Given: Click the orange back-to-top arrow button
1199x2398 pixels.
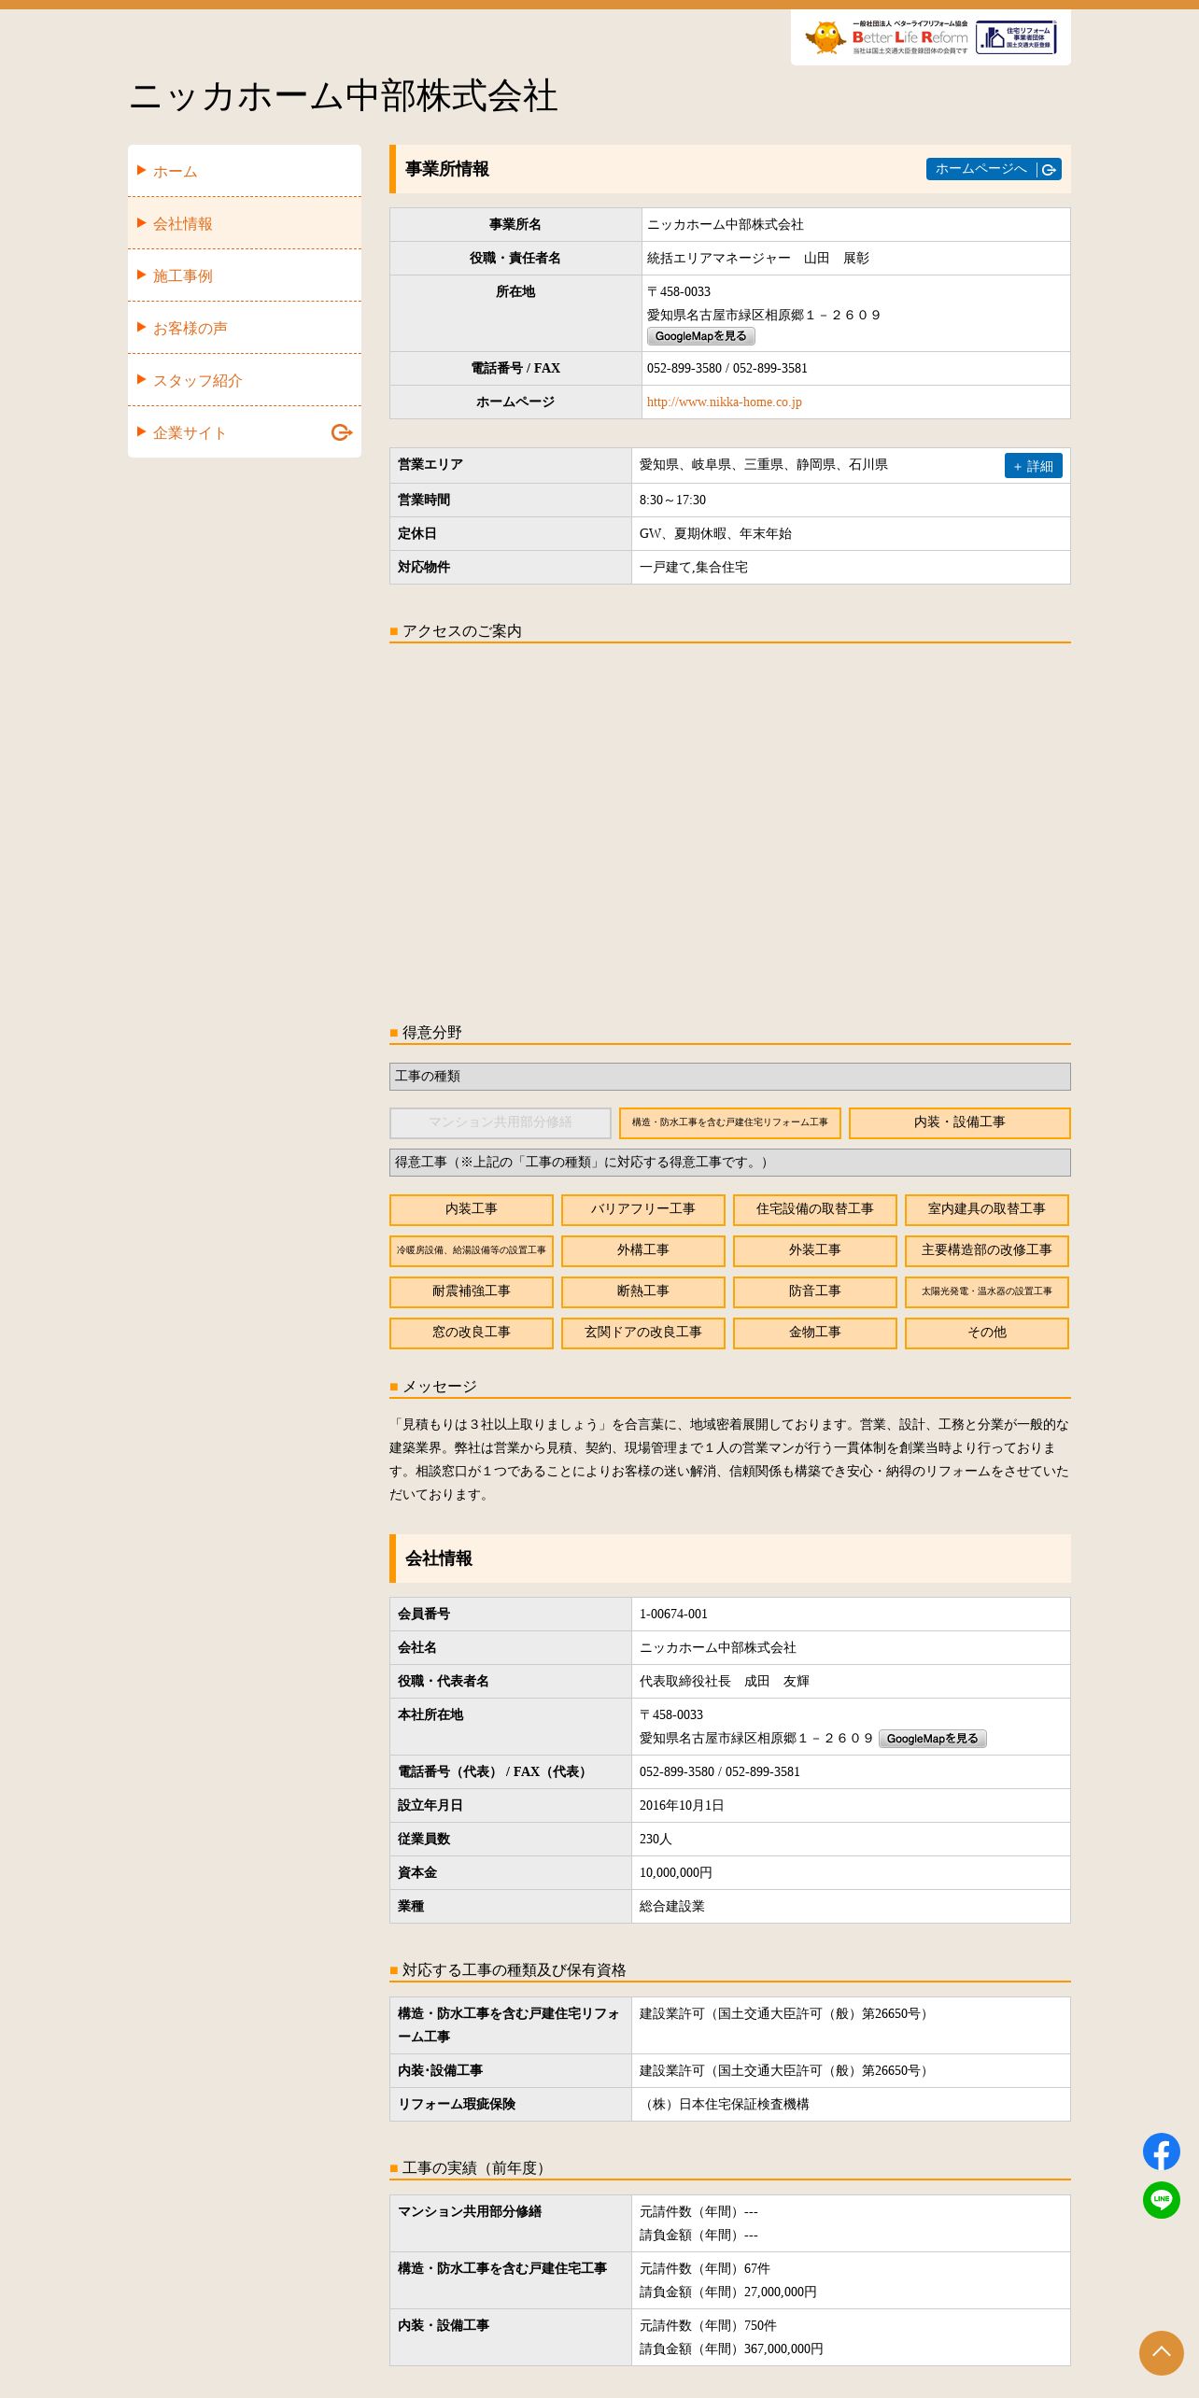Looking at the screenshot, I should point(1161,2352).
